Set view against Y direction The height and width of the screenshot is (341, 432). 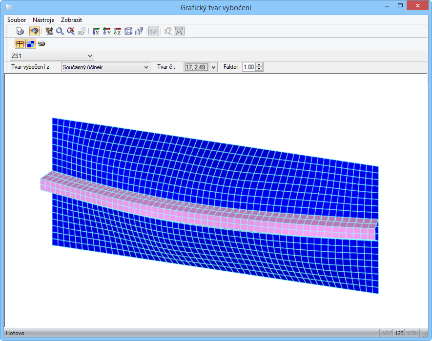[106, 31]
